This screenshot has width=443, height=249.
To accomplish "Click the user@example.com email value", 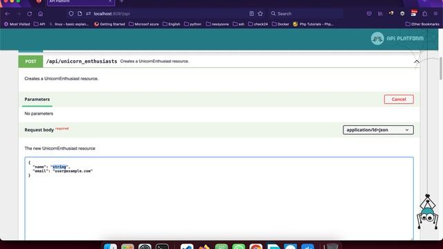I will [x=73, y=171].
